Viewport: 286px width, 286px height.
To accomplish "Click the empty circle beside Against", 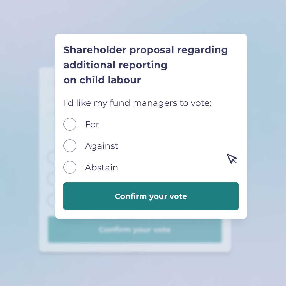I will 70,146.
